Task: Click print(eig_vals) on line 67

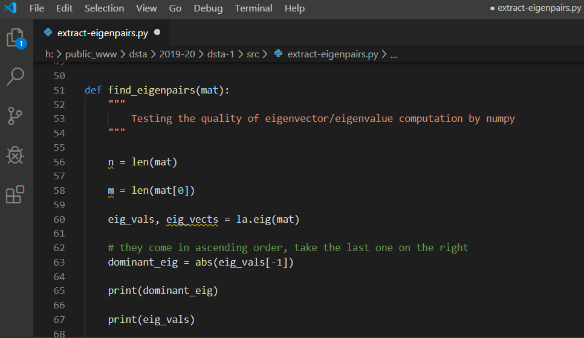Action: (x=151, y=319)
